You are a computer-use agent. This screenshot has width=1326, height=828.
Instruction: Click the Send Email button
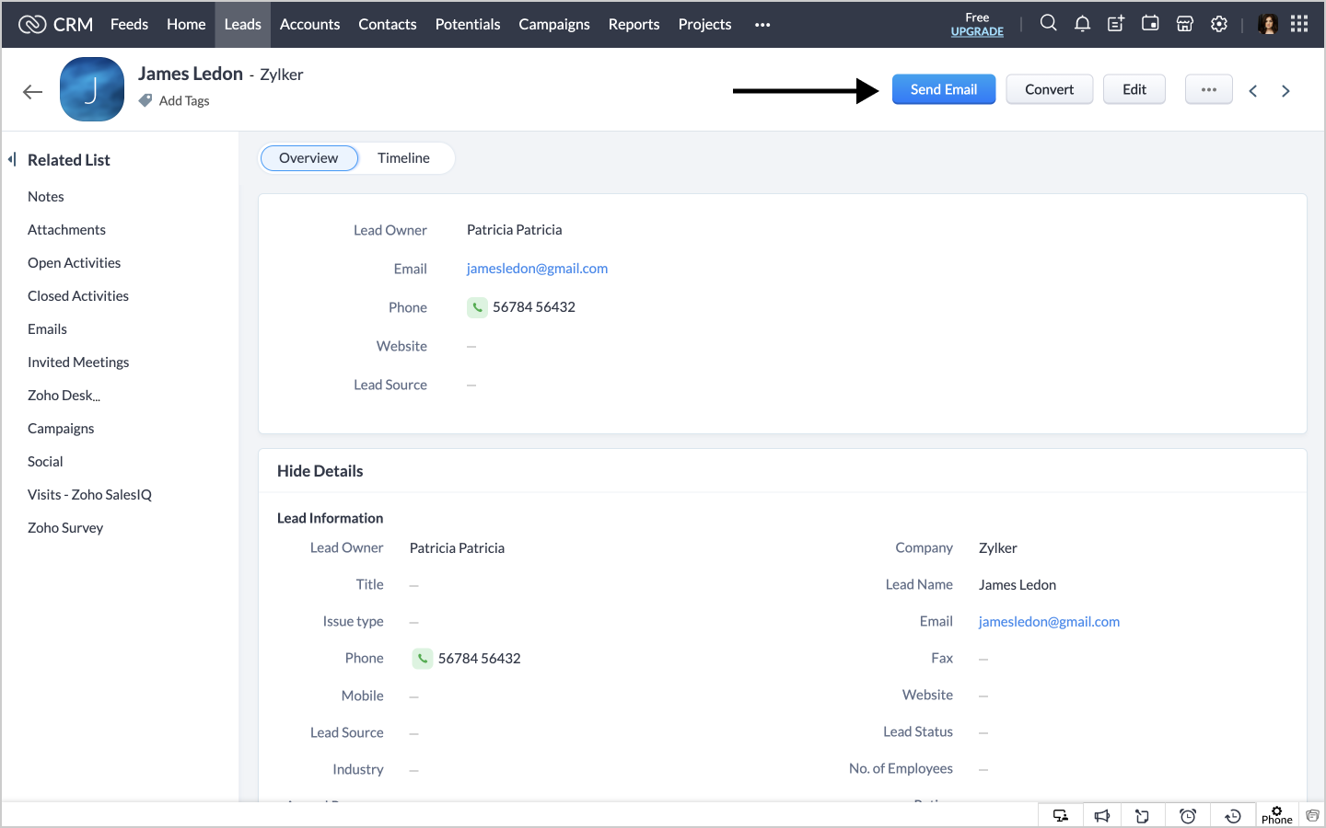[x=943, y=89]
